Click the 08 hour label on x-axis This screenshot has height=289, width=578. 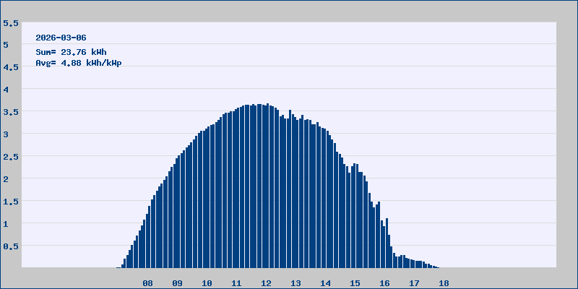coord(148,283)
